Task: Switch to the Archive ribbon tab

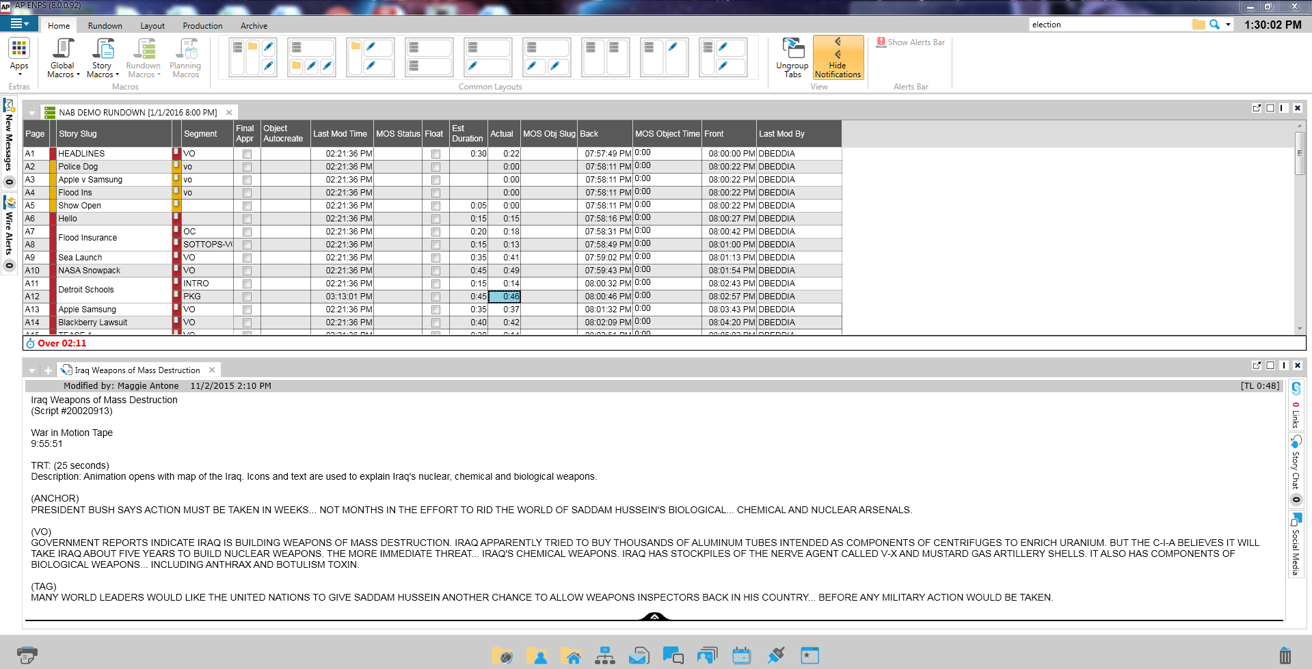Action: [x=254, y=26]
